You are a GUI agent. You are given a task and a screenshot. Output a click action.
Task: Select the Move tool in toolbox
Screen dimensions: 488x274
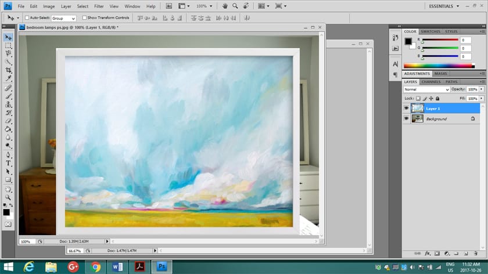[8, 37]
